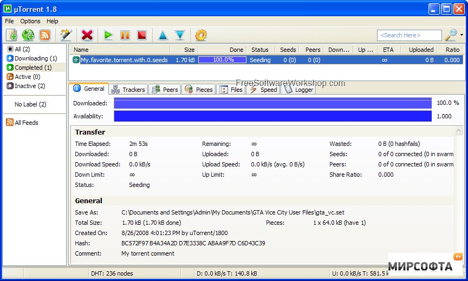Switch to the Files tab
This screenshot has width=468, height=281.
coord(231,90)
